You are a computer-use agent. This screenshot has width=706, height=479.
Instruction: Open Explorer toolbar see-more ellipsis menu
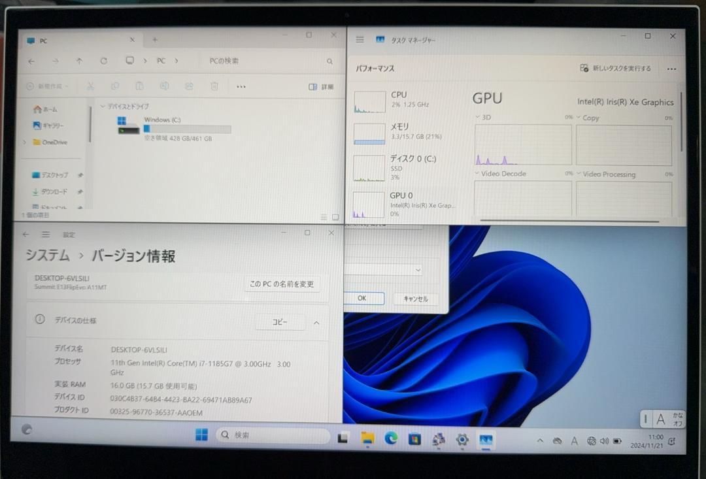click(241, 86)
